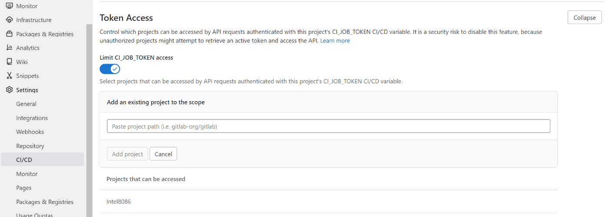Collapse the Token Access section

[x=584, y=18]
